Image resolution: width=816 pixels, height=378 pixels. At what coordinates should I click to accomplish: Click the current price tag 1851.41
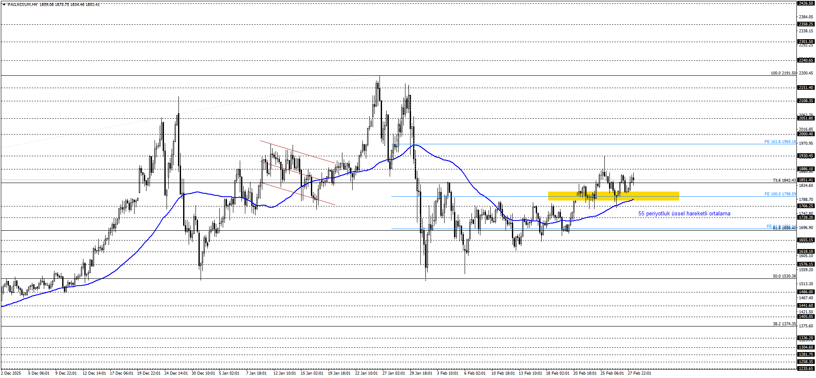806,180
